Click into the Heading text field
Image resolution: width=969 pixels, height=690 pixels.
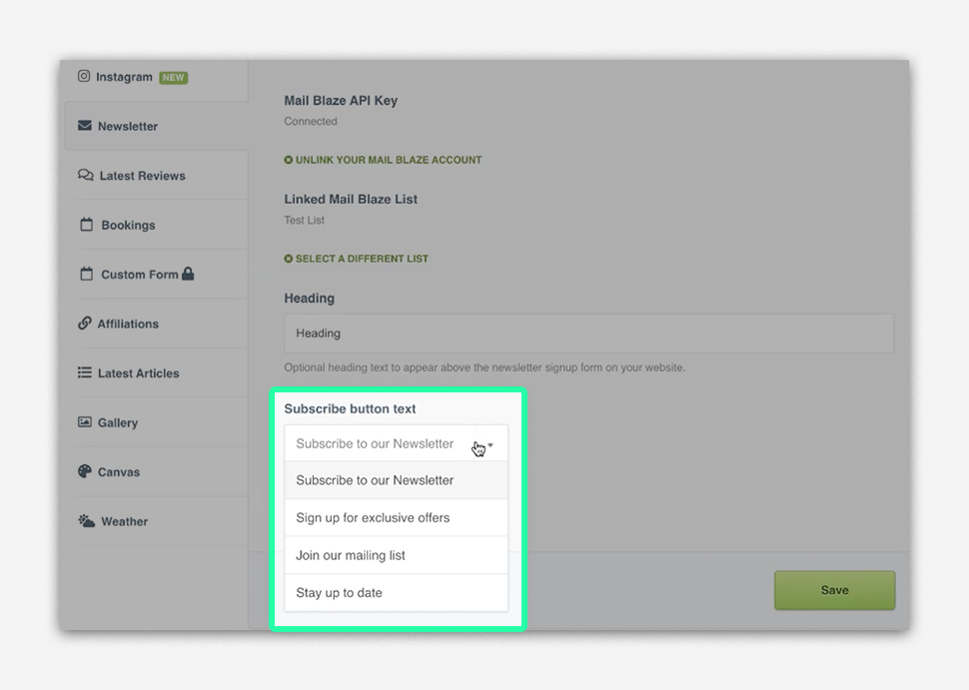click(x=588, y=334)
